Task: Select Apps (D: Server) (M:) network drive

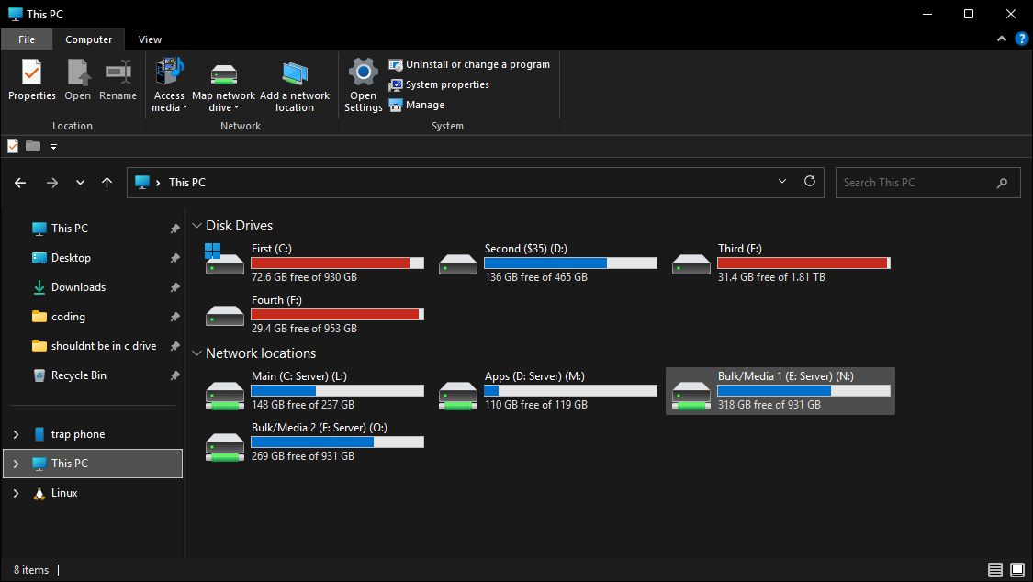Action: 548,390
